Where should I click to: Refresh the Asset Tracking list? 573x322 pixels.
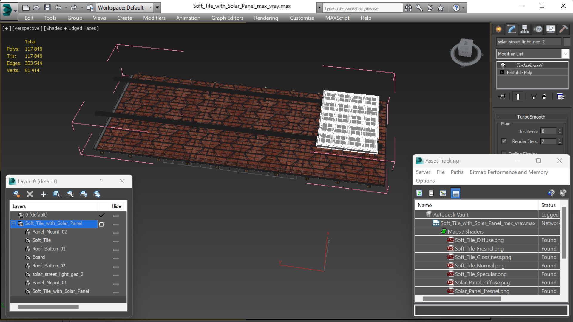[419, 193]
